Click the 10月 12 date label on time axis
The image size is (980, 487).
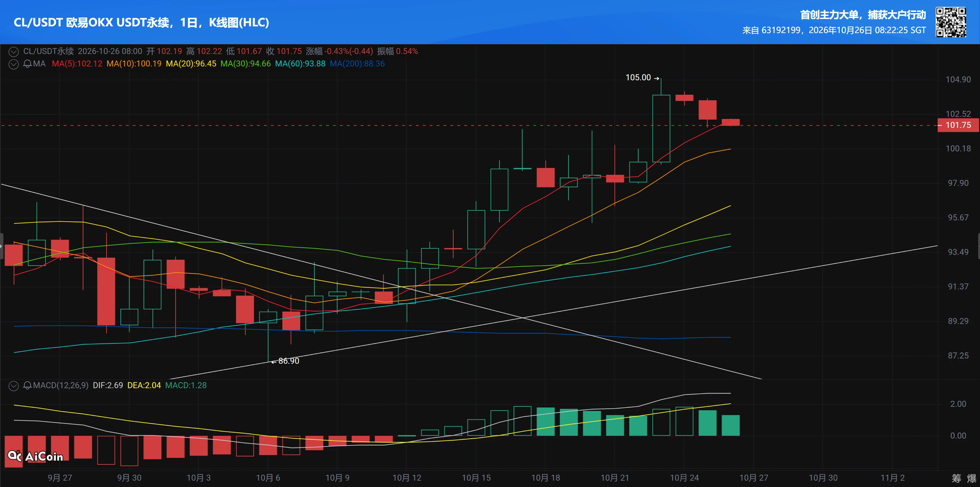pos(407,478)
